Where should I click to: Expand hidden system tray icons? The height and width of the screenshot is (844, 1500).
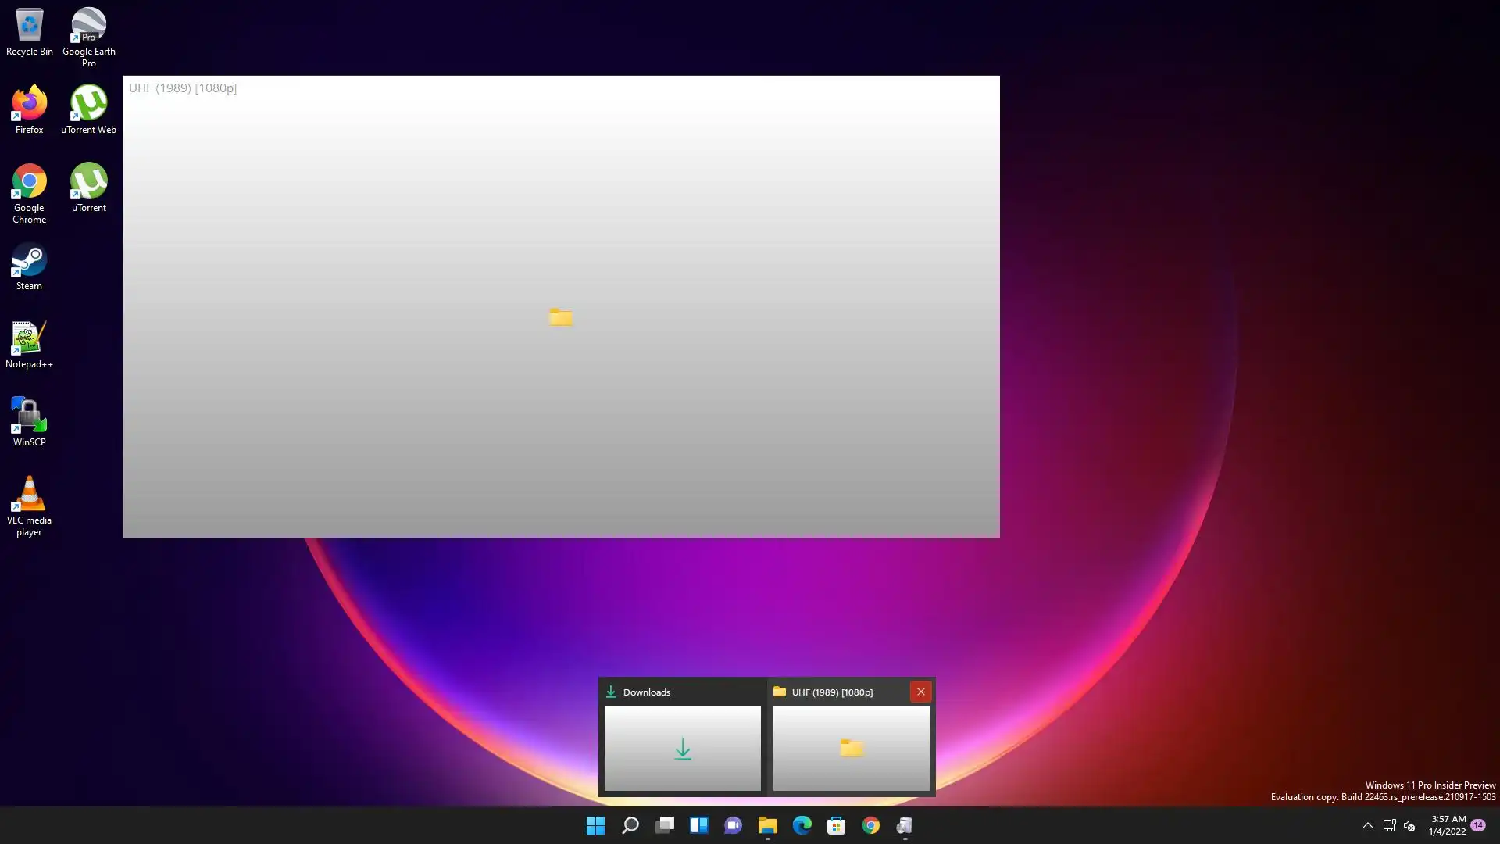(1367, 825)
